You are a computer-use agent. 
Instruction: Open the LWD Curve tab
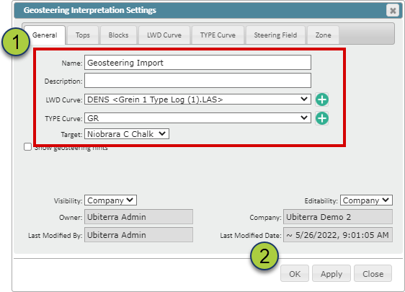pyautogui.click(x=164, y=35)
